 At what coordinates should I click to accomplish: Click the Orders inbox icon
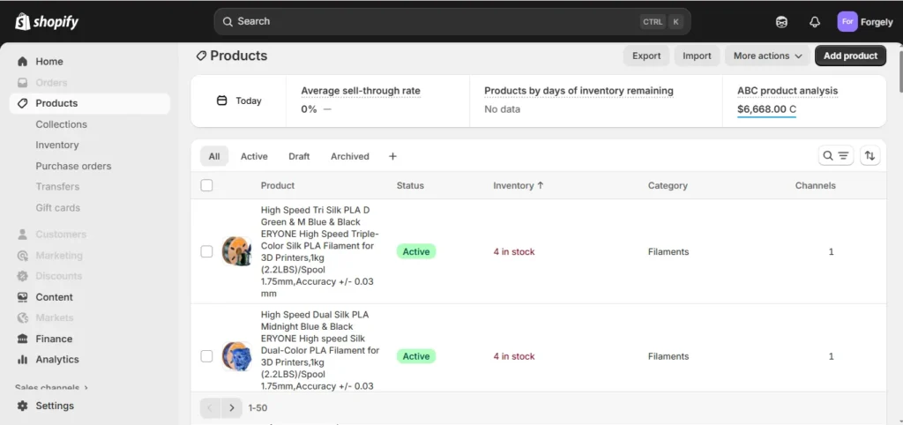coord(22,82)
